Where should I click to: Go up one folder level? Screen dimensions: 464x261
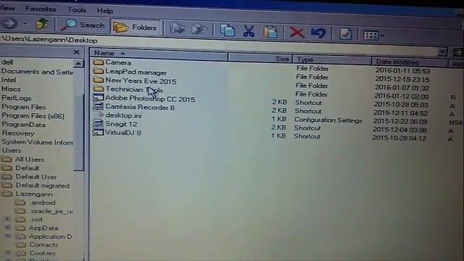click(42, 24)
